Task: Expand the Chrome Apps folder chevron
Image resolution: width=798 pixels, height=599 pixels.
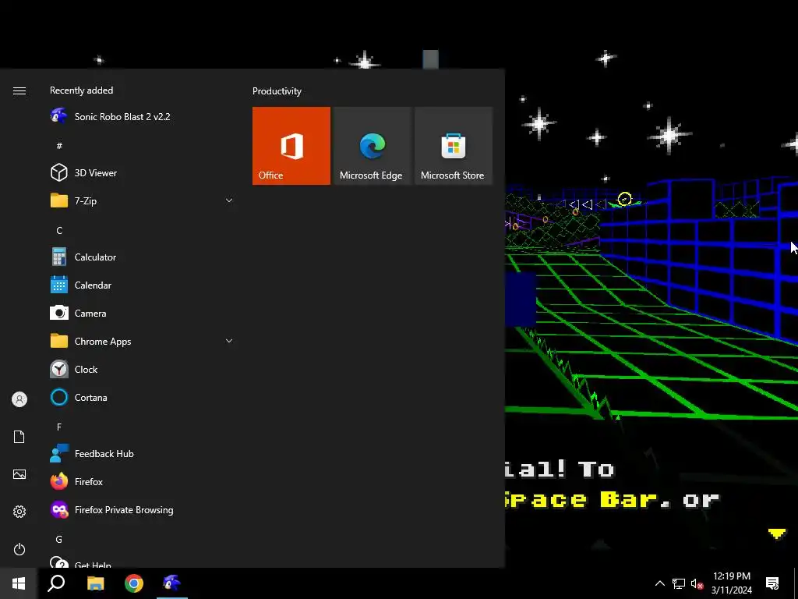Action: (229, 341)
